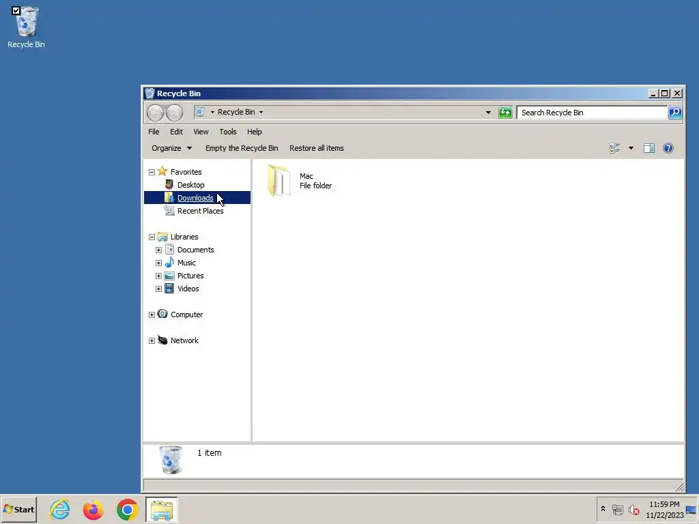Open the Help menu
699x524 pixels.
[x=255, y=132]
